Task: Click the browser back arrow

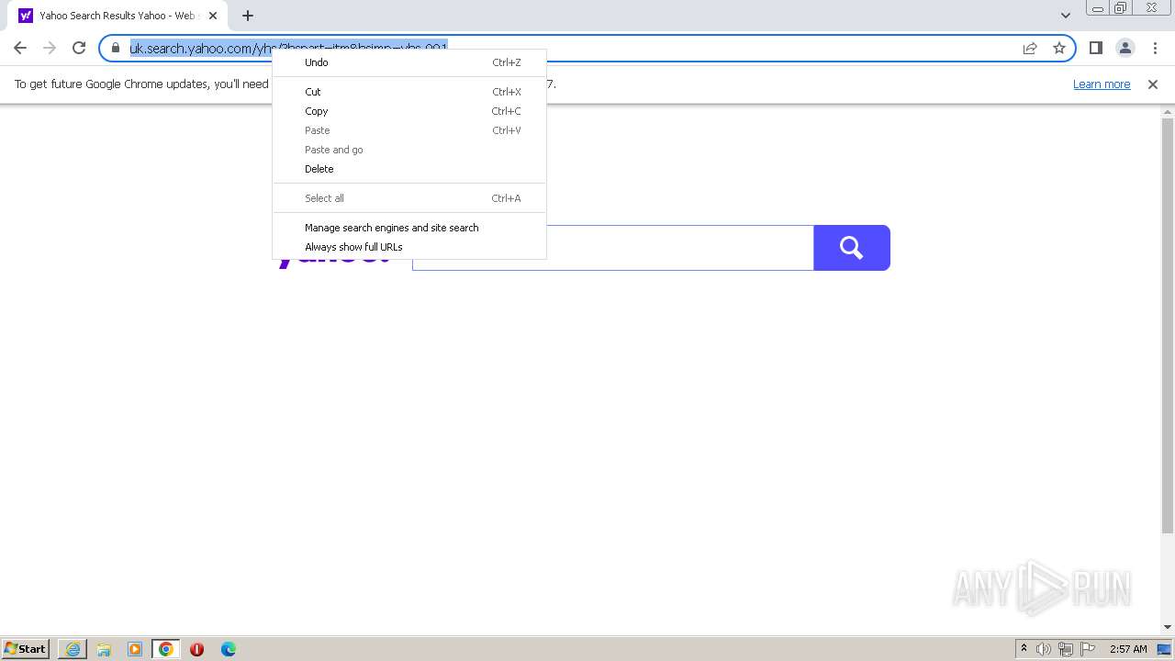Action: (x=20, y=48)
